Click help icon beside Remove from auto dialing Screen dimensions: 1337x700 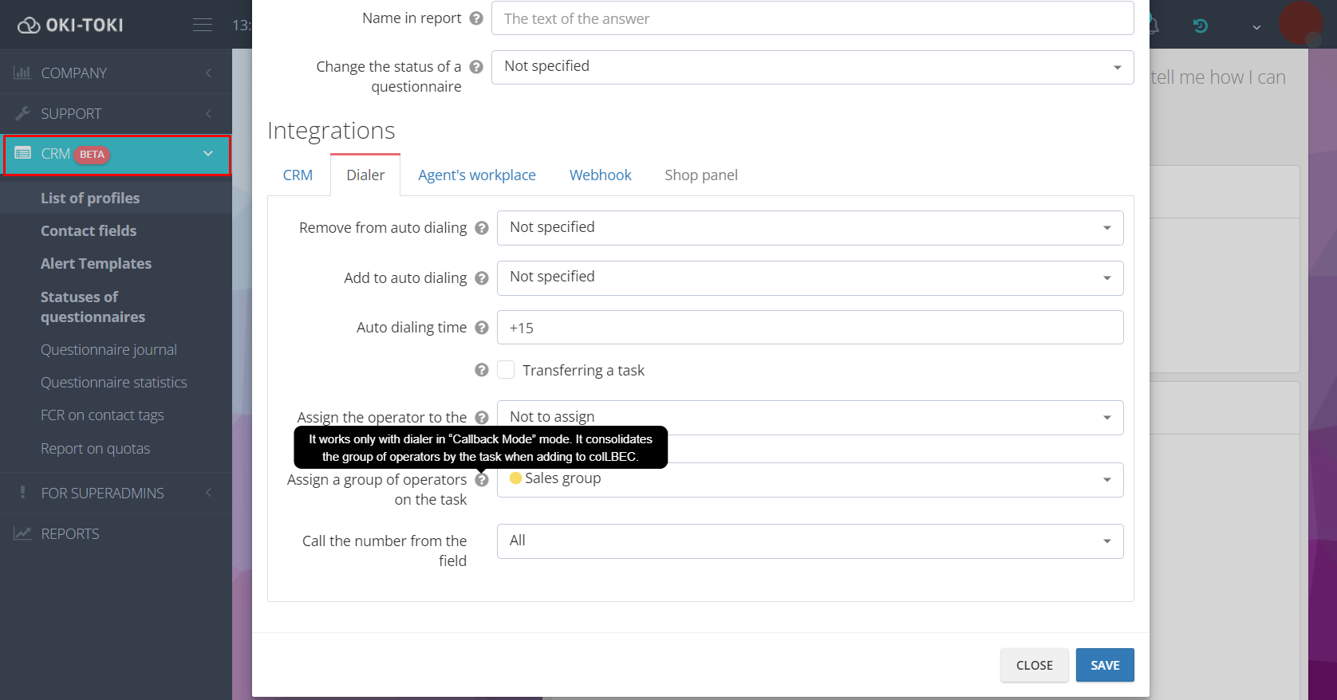coord(482,228)
